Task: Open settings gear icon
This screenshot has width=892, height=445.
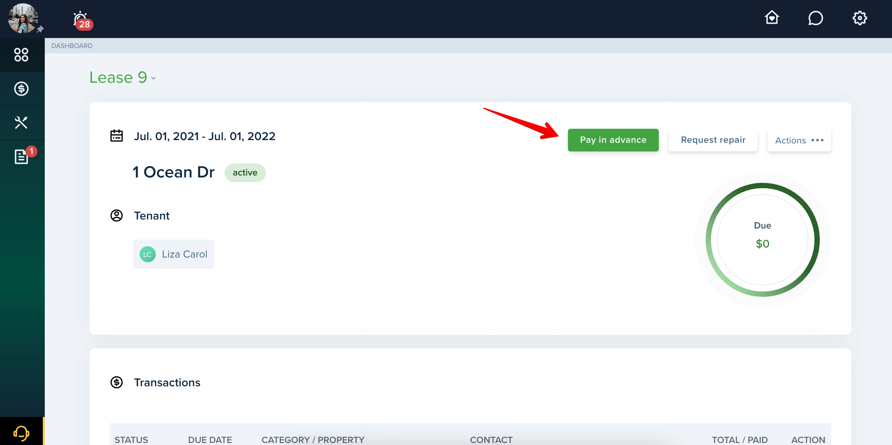Action: click(x=860, y=18)
